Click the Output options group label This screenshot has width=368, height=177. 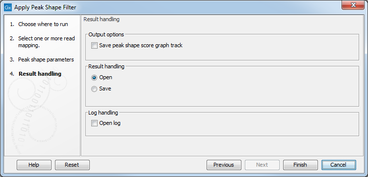pos(106,34)
